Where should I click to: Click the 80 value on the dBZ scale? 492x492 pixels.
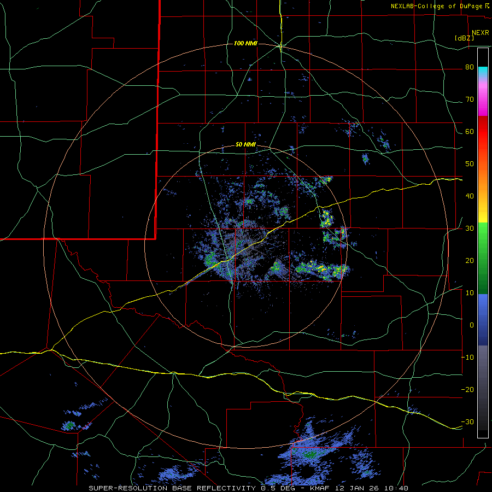pos(470,67)
